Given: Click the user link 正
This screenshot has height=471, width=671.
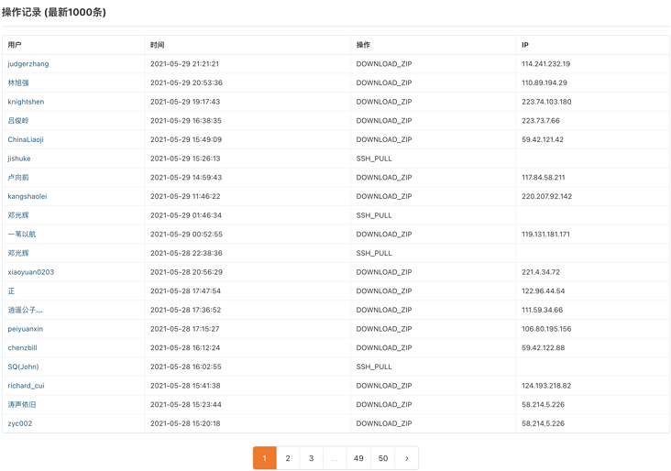Looking at the screenshot, I should [11, 290].
